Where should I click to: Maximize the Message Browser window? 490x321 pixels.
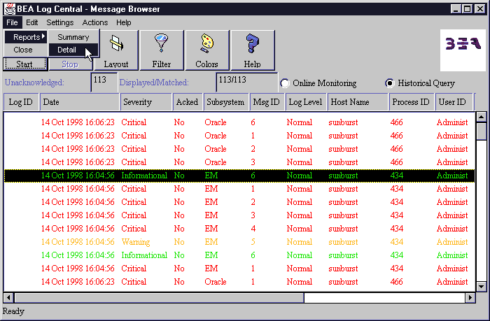468,9
